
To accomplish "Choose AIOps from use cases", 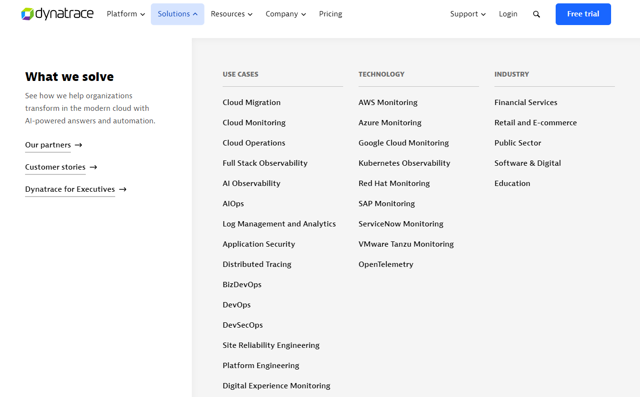I will 233,204.
